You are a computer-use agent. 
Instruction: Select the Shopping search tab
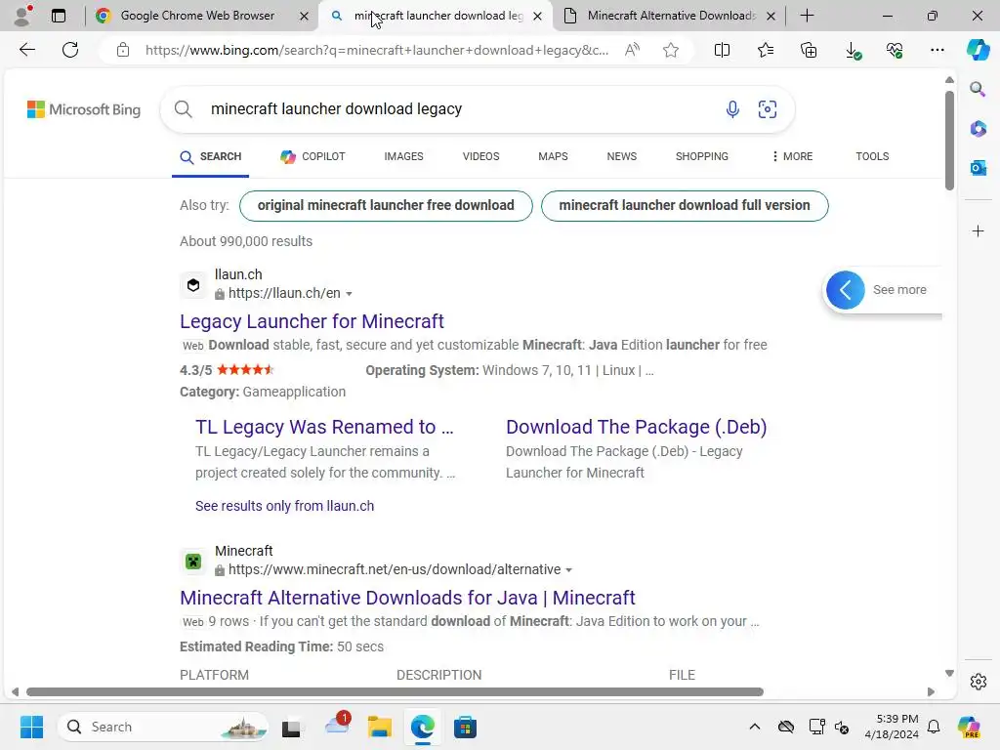tap(701, 156)
